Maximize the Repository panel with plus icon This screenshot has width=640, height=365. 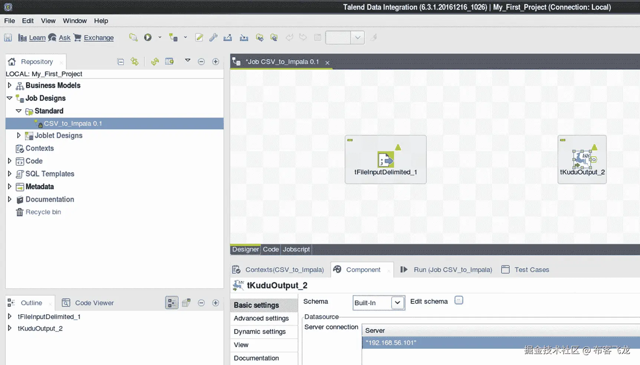pos(216,62)
